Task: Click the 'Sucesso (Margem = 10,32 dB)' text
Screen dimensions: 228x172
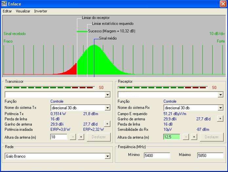Action: click(112, 31)
